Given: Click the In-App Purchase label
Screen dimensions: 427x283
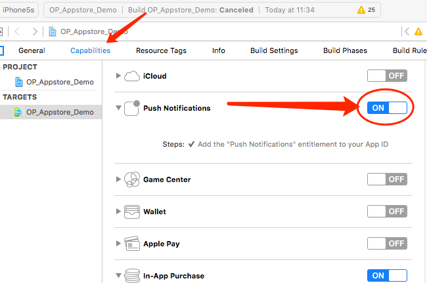Looking at the screenshot, I should click(173, 276).
